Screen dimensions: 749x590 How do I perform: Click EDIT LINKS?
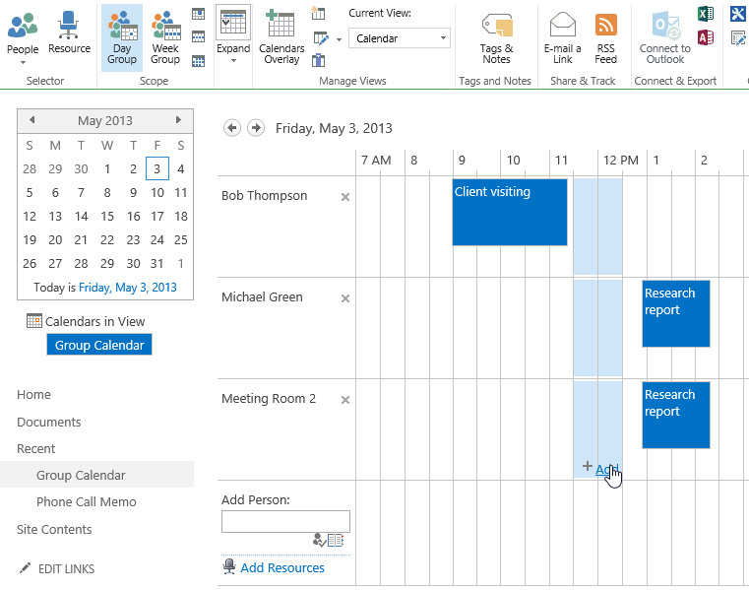(66, 569)
